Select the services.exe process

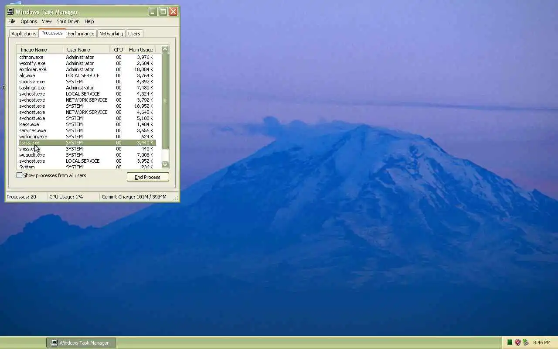[86, 130]
